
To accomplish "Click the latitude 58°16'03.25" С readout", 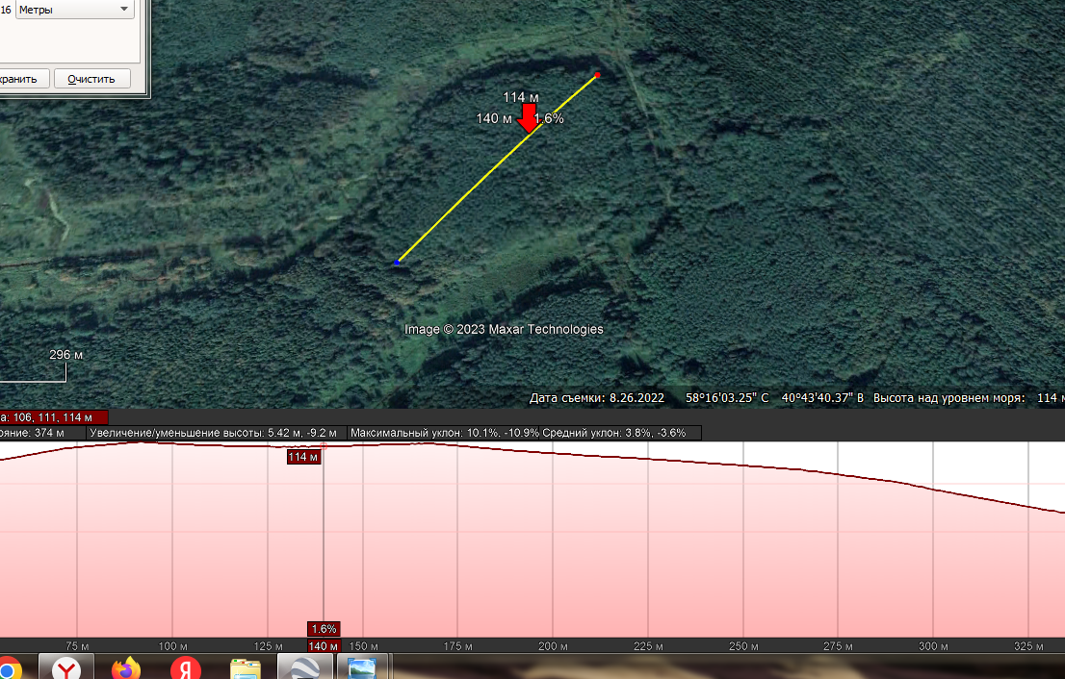I will point(727,398).
